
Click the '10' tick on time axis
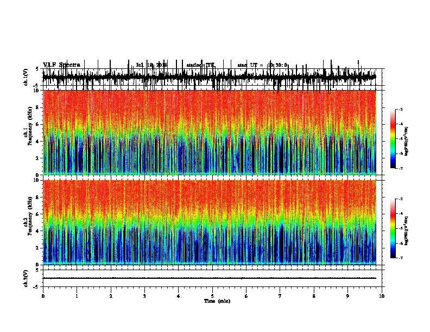[382, 296]
